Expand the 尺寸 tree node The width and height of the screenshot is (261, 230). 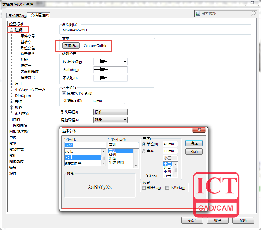(x=12, y=84)
